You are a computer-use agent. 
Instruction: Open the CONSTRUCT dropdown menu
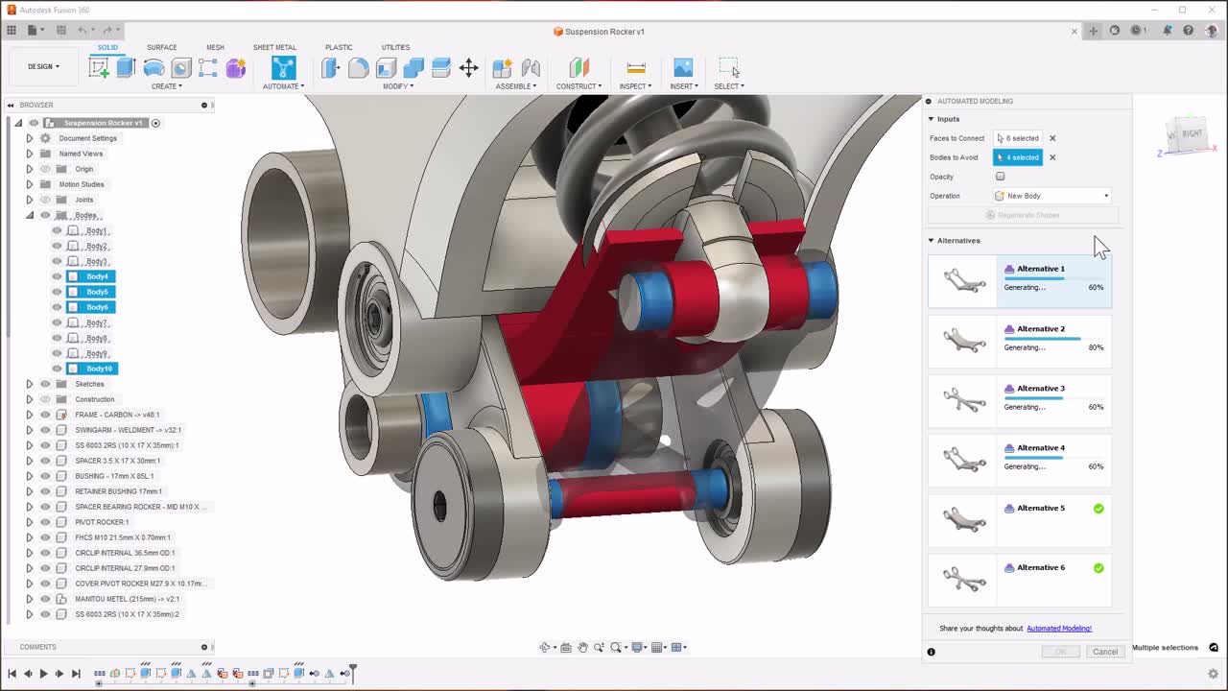pos(579,86)
